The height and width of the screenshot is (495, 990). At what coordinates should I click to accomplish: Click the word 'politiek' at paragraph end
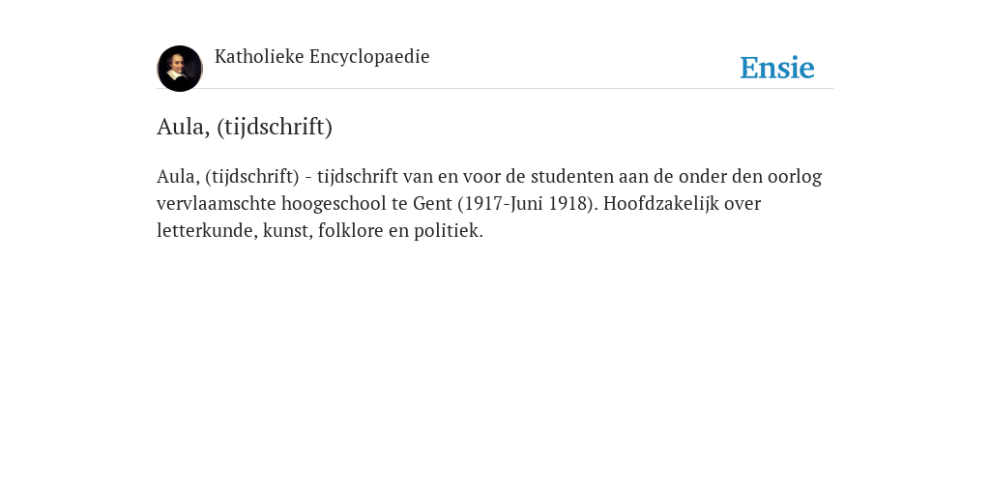pos(449,230)
